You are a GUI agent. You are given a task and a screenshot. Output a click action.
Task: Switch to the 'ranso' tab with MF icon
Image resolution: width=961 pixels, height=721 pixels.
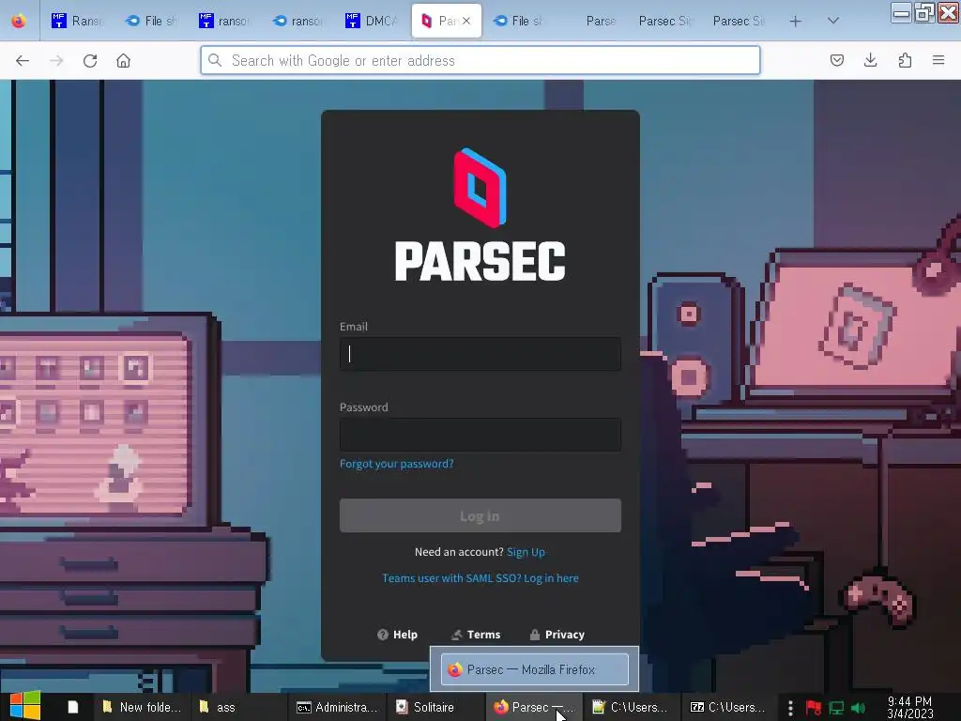tap(224, 21)
